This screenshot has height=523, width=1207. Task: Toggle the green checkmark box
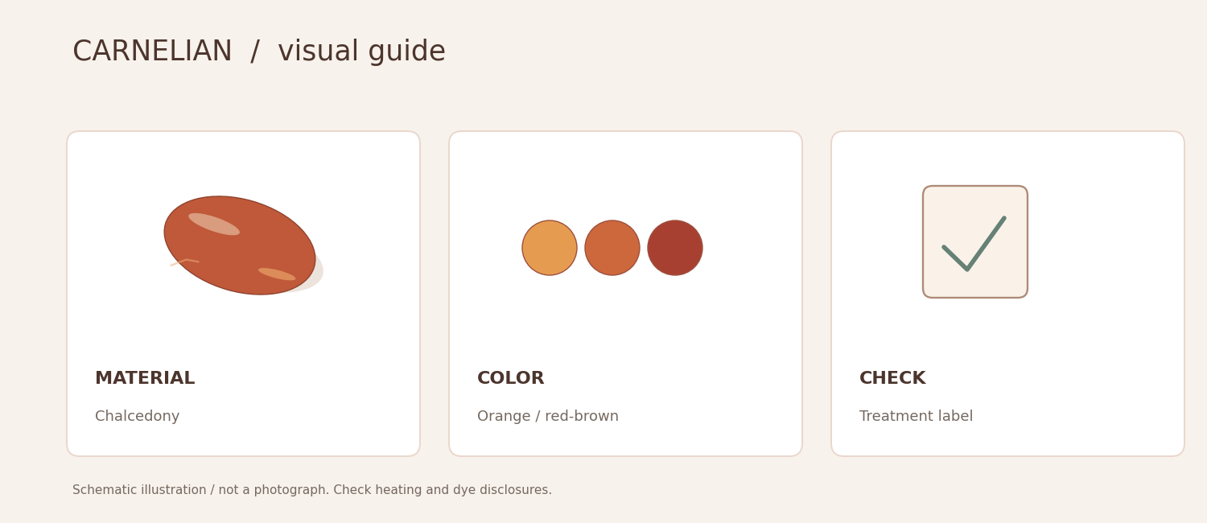975,242
